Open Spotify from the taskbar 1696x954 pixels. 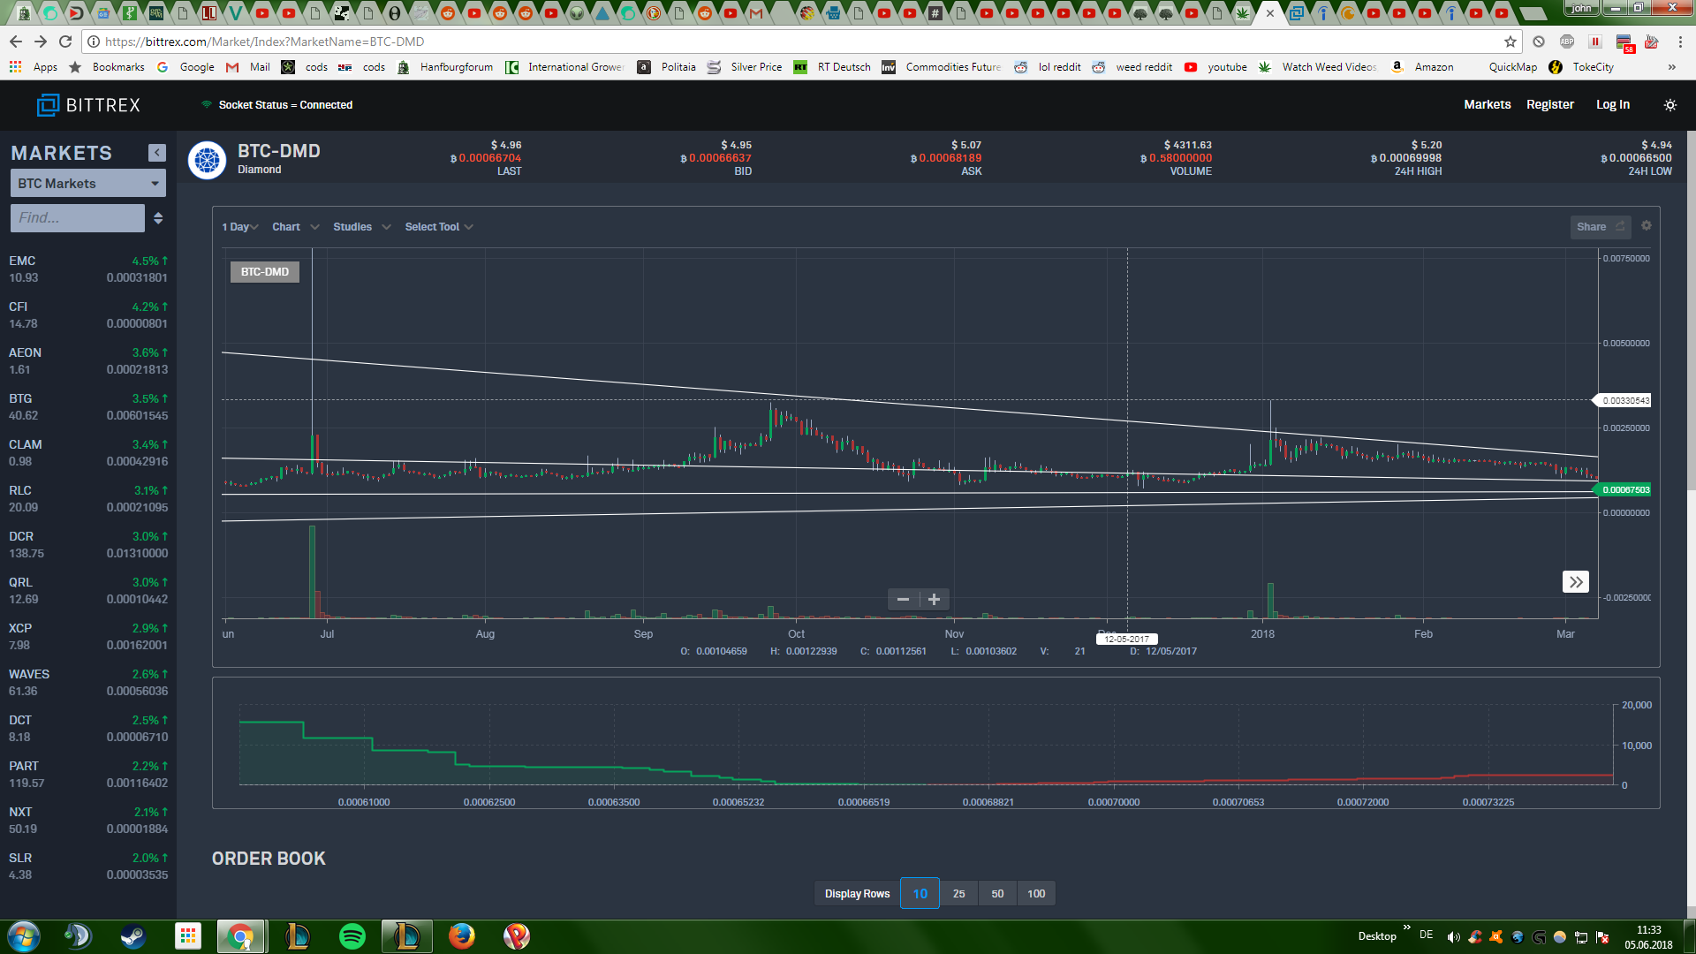(352, 935)
